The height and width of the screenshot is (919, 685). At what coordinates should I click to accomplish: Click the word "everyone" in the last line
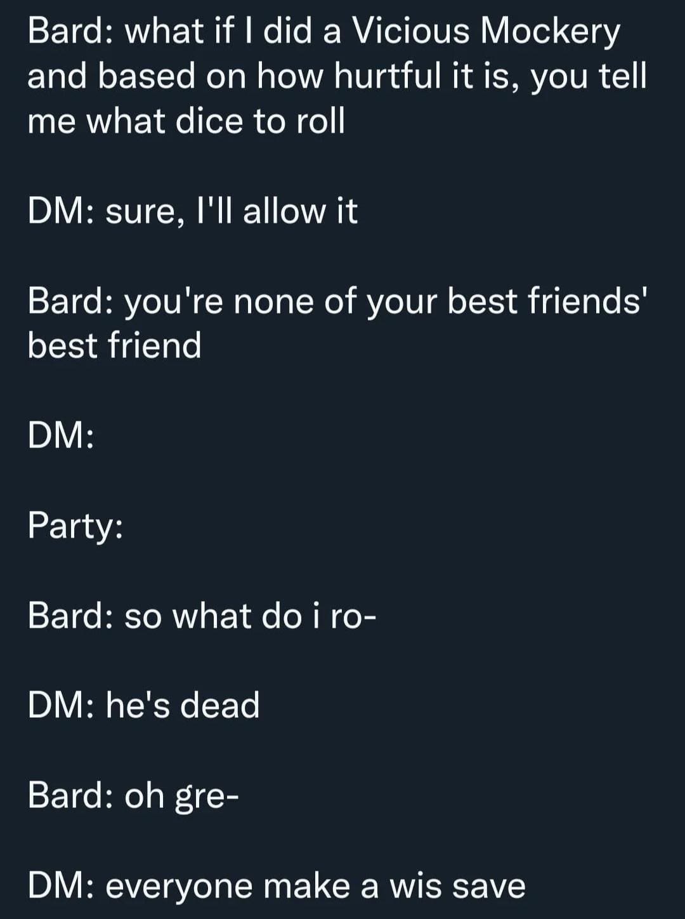(x=179, y=886)
